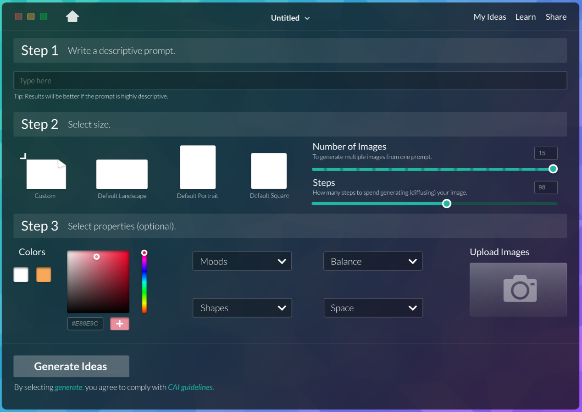Open the CAI guidelines link
The height and width of the screenshot is (412, 582).
[191, 387]
